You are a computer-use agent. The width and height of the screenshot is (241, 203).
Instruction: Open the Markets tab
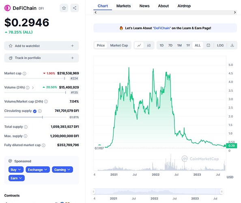point(124,6)
